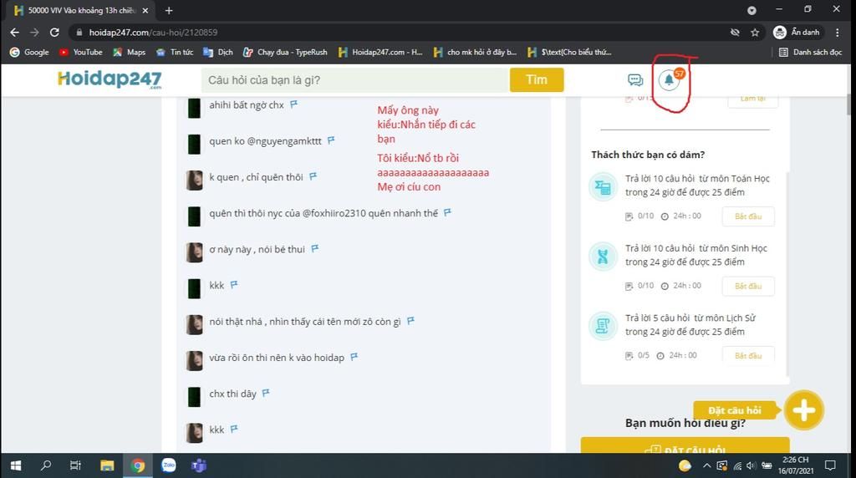Open the '$\text{Cho biểu thứ...' bookmark

click(x=569, y=52)
